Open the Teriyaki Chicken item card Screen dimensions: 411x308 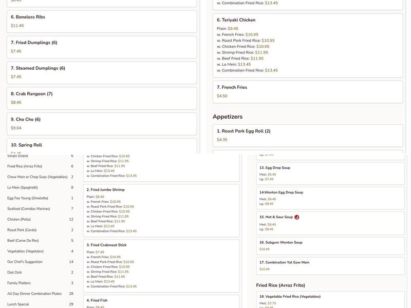tap(308, 45)
